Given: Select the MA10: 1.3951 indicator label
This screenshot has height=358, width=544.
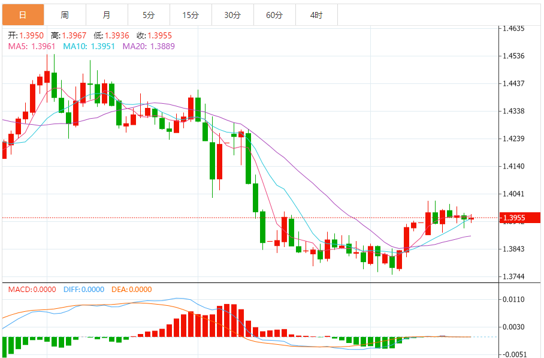Looking at the screenshot, I should (x=89, y=46).
